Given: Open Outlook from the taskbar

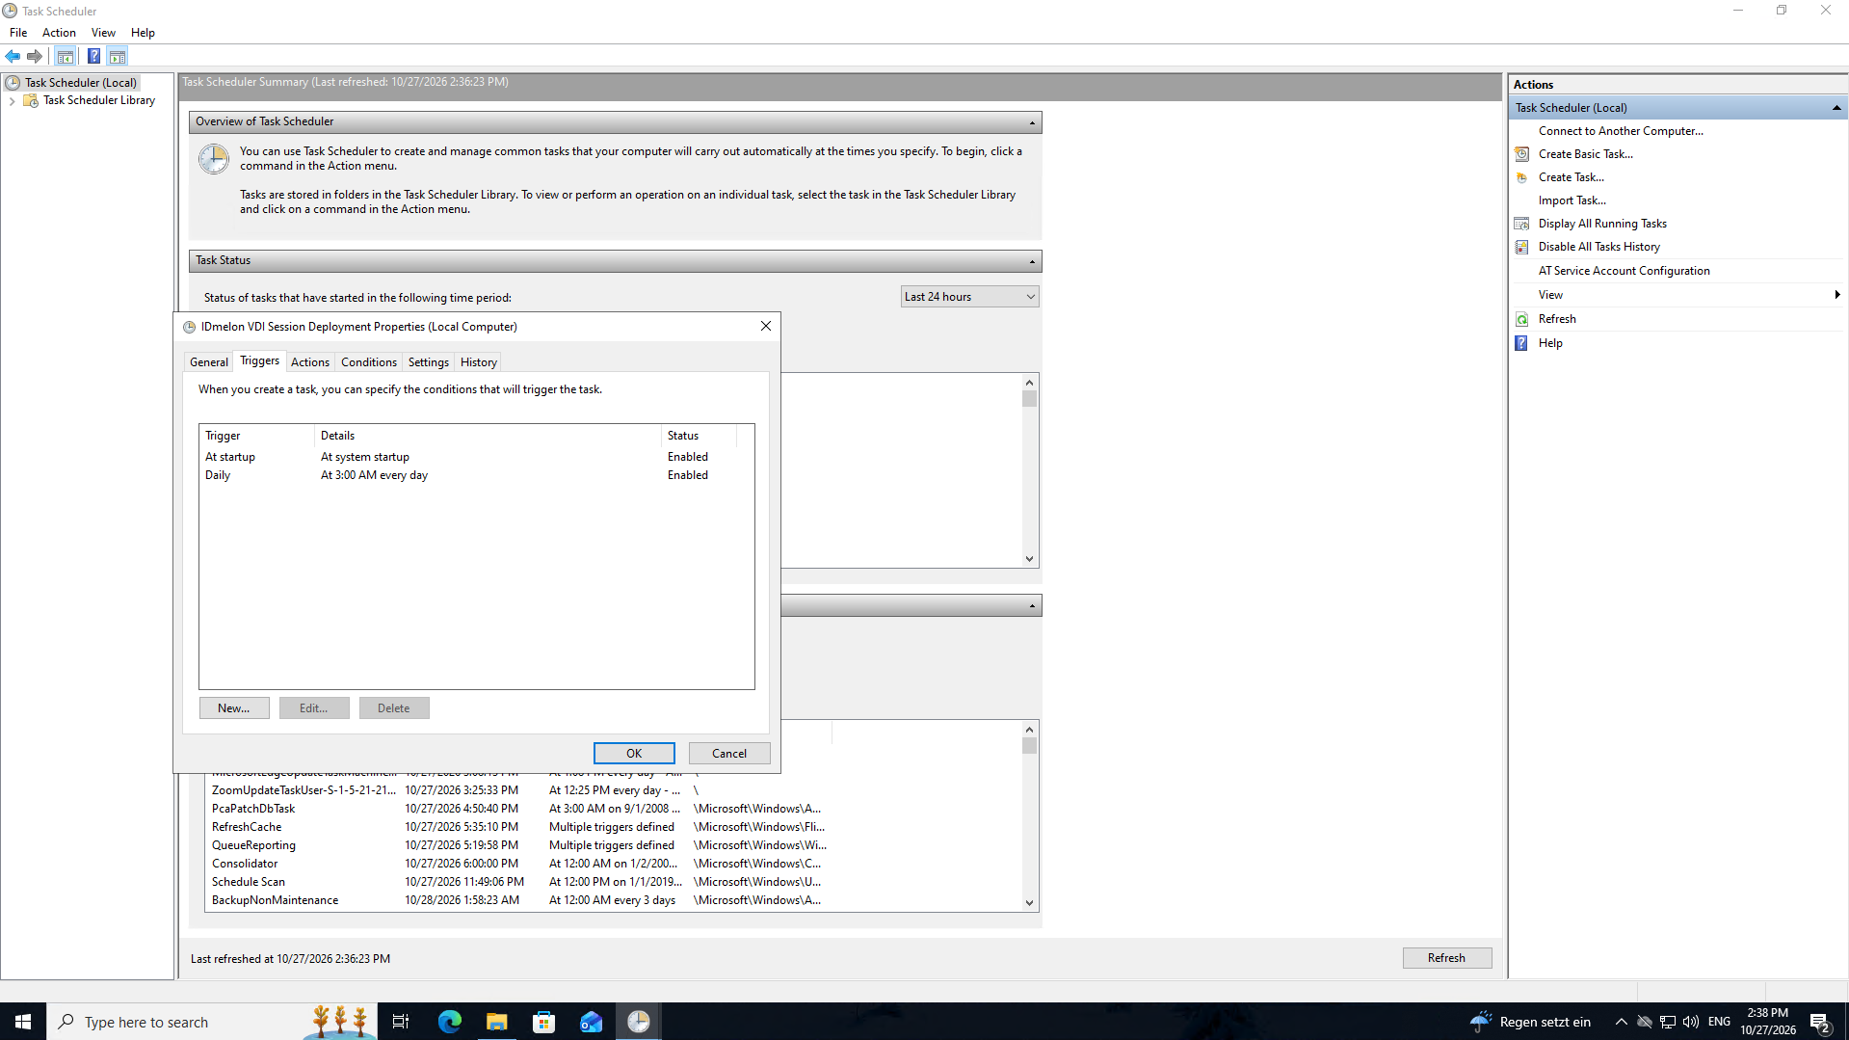Looking at the screenshot, I should click(x=591, y=1022).
